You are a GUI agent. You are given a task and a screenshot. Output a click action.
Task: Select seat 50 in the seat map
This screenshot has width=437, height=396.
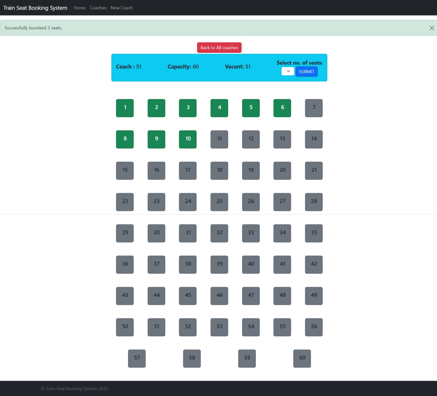(125, 327)
